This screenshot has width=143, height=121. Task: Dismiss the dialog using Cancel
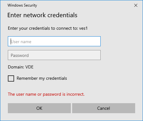(103, 108)
